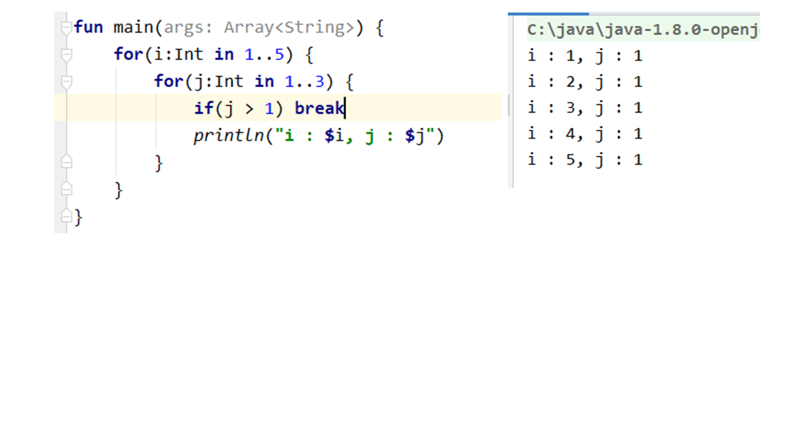Click the args parameter in main
787x442 pixels.
click(x=186, y=28)
